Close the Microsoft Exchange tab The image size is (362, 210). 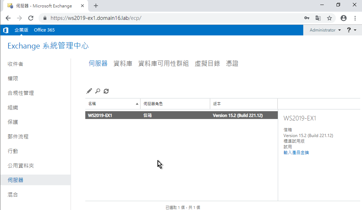82,6
